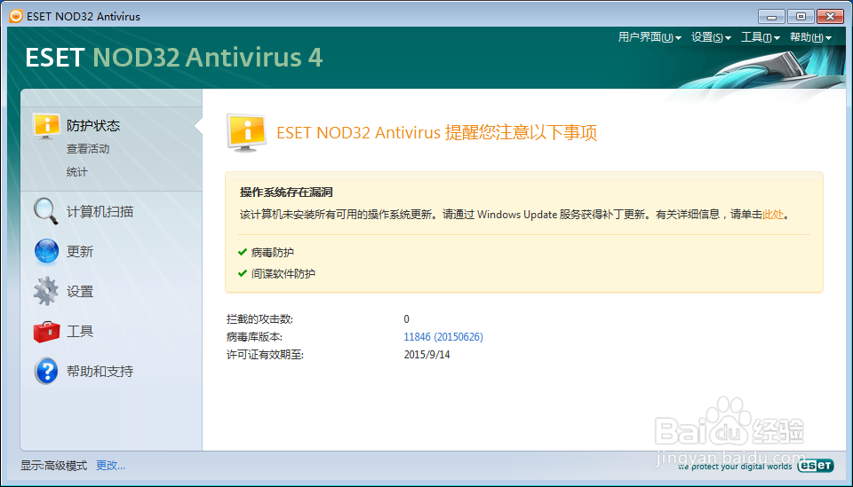Click the ESET NOD32 Antivirus 提醒您注意以下事项 heading
Image resolution: width=853 pixels, height=487 pixels.
click(437, 132)
